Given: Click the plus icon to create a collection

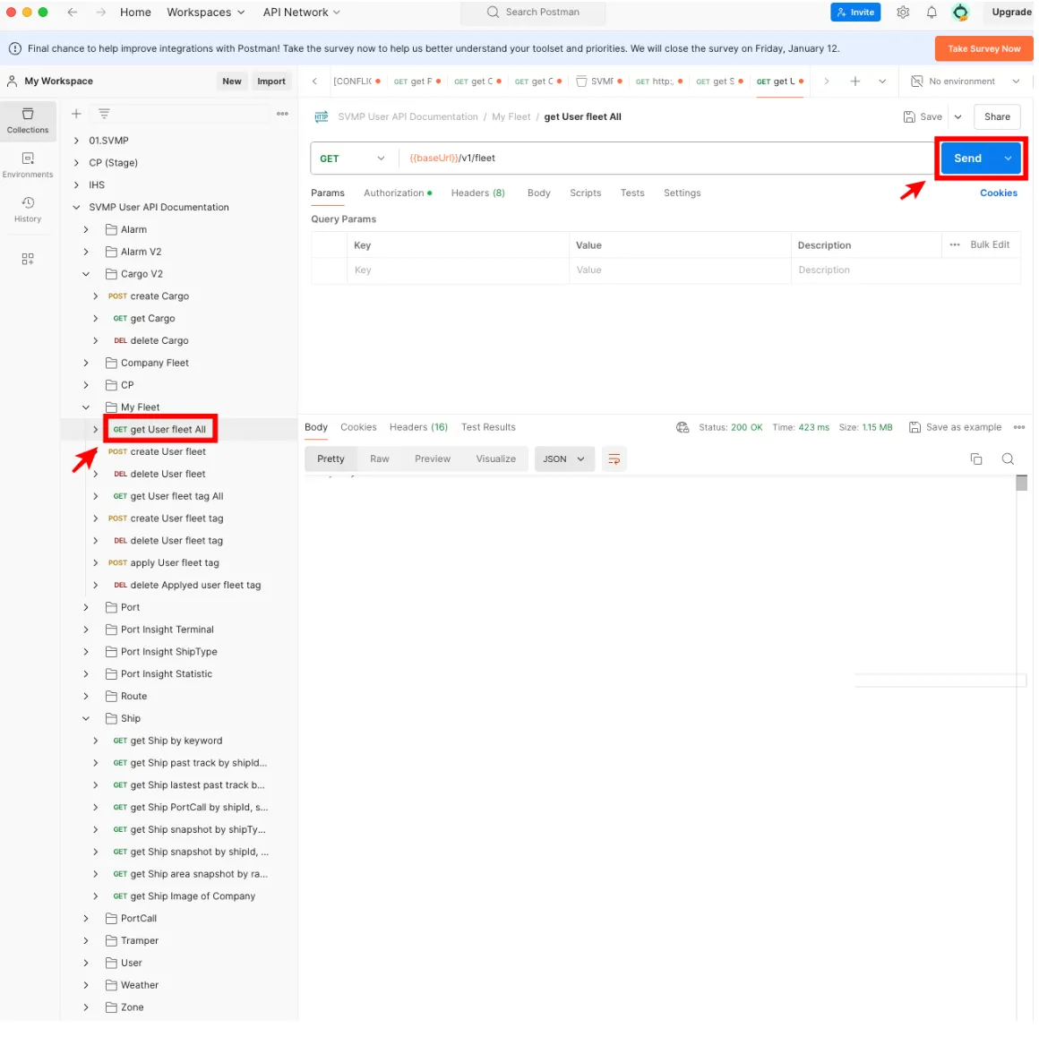Looking at the screenshot, I should coord(76,114).
